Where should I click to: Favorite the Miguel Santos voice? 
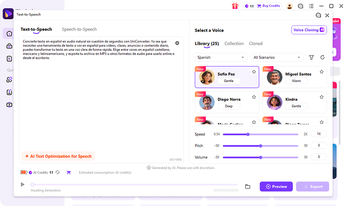point(322,72)
